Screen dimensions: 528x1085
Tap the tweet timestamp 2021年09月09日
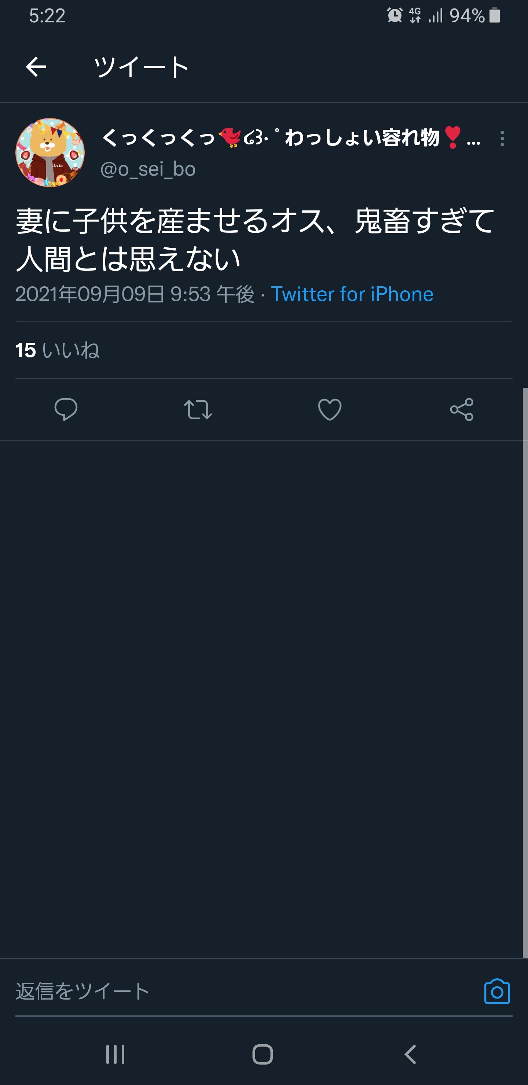(135, 294)
